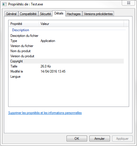Select the Description group heading
Viewport: 137px width, 146px height.
pyautogui.click(x=21, y=30)
